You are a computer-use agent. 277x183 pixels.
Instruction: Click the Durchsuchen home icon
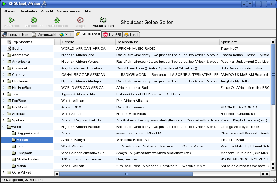[x=57, y=20]
